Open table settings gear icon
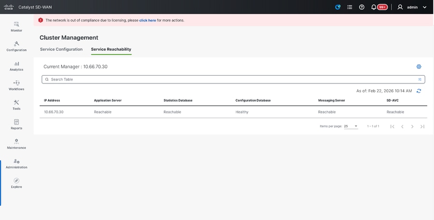Image resolution: width=434 pixels, height=220 pixels. [419, 67]
